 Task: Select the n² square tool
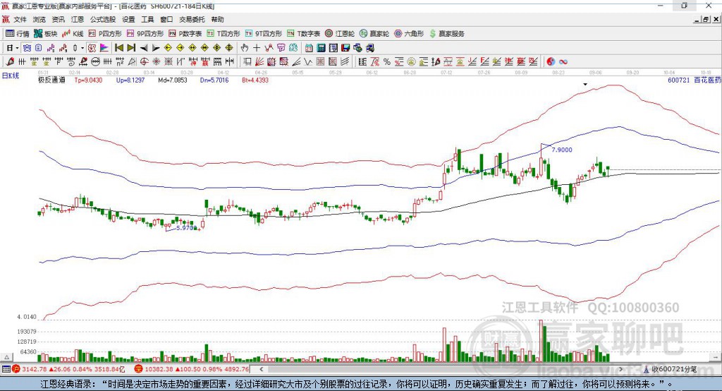pos(120,62)
